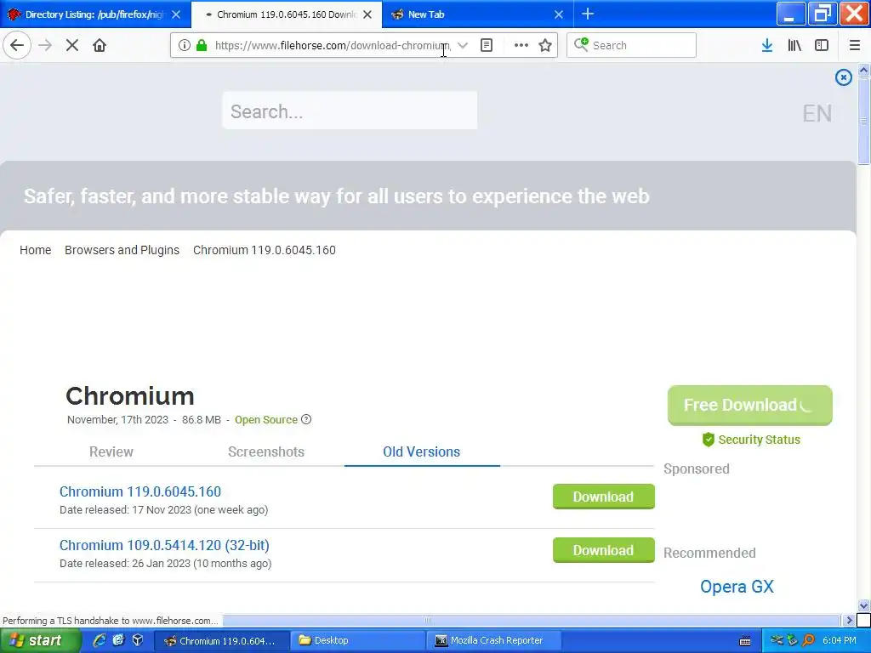The width and height of the screenshot is (871, 653).
Task: Open the Opera GX recommended link
Action: 737,587
